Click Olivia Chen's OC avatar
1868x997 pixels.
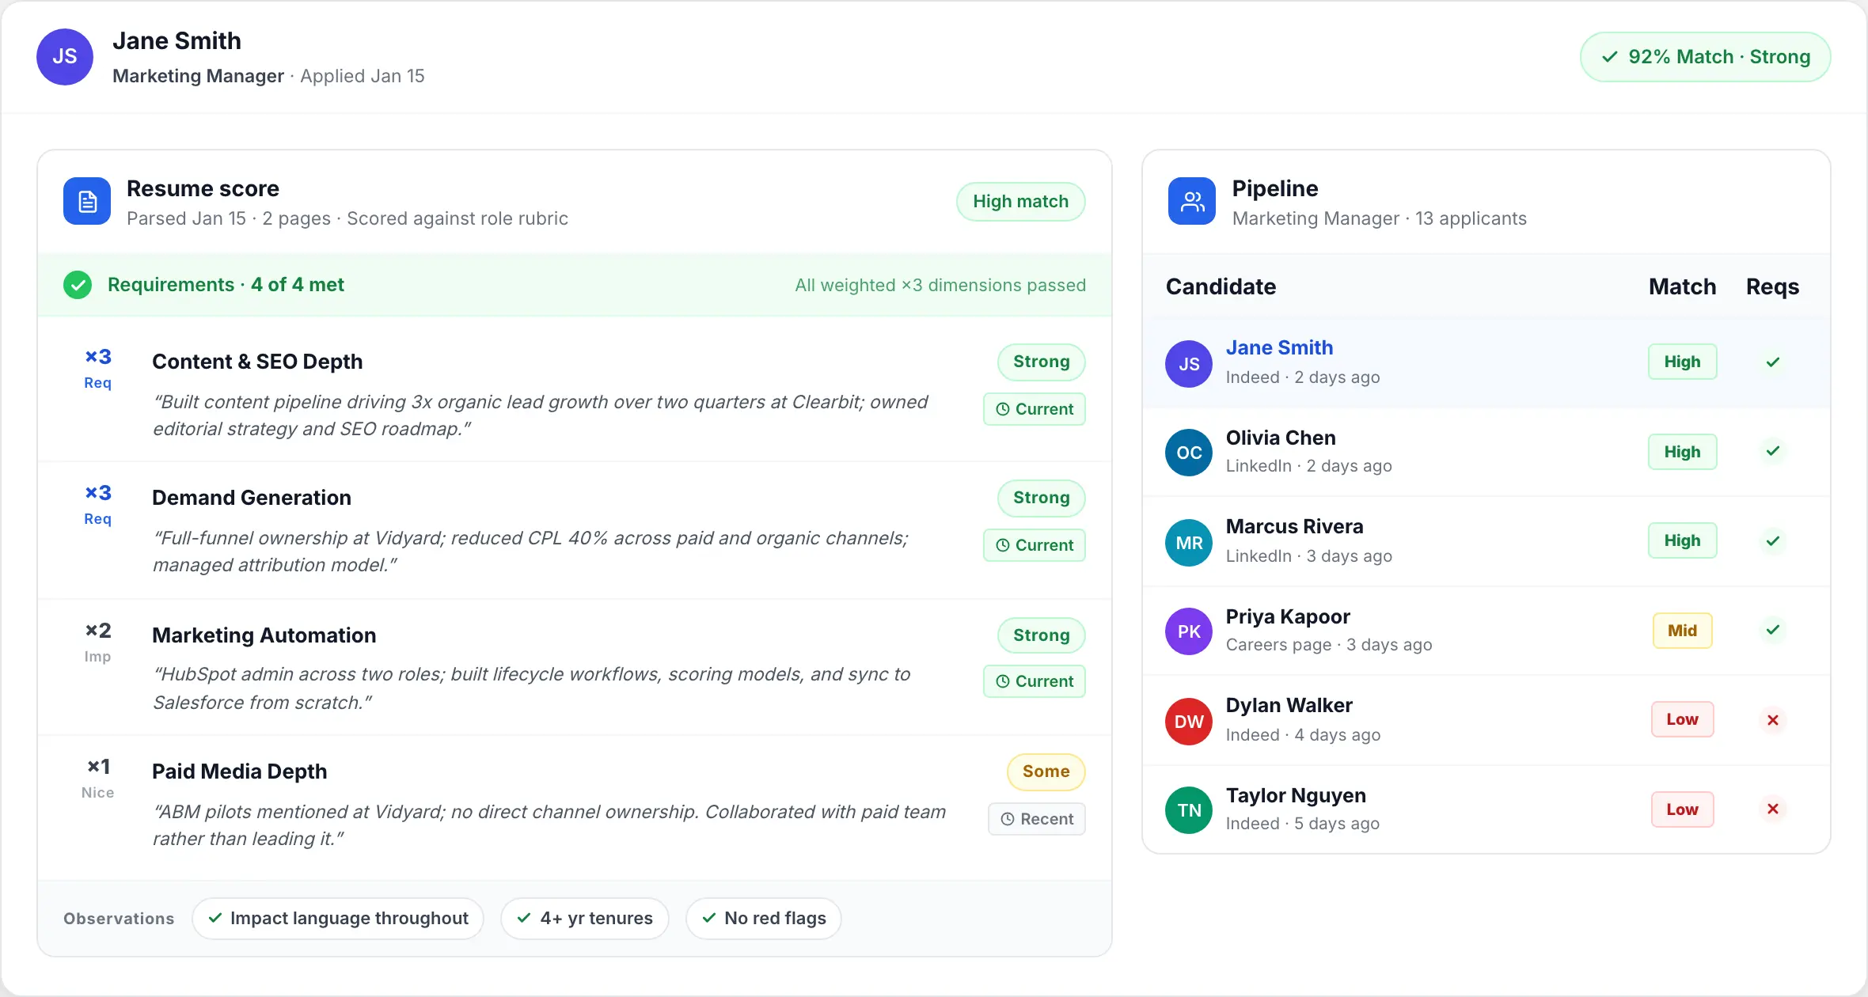[1188, 453]
